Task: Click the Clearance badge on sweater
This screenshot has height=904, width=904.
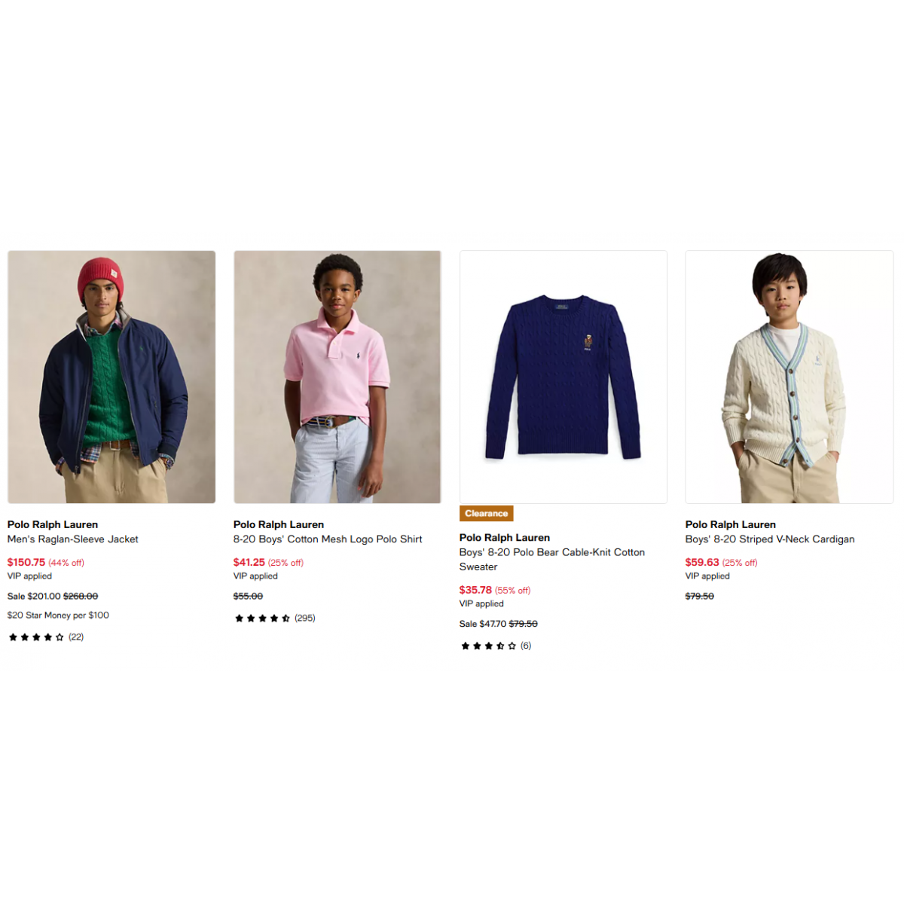Action: [487, 514]
